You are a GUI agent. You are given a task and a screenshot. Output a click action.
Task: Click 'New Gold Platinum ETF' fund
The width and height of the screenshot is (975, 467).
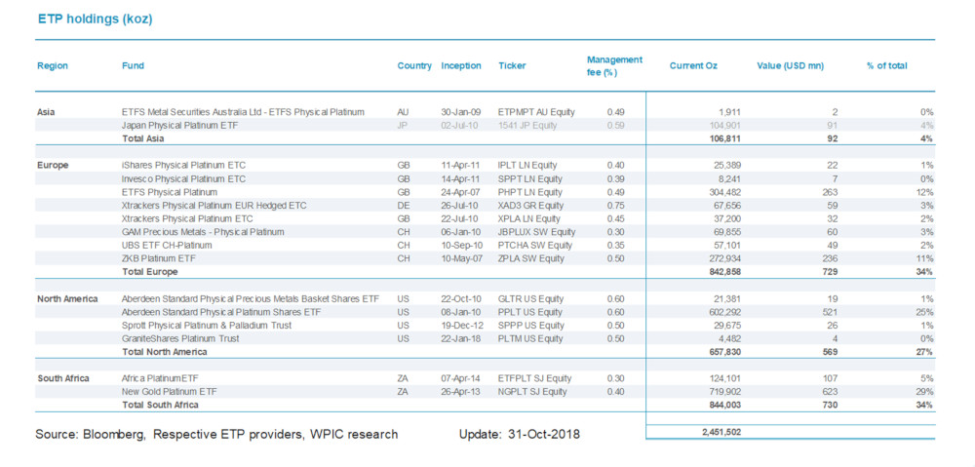[x=169, y=392]
